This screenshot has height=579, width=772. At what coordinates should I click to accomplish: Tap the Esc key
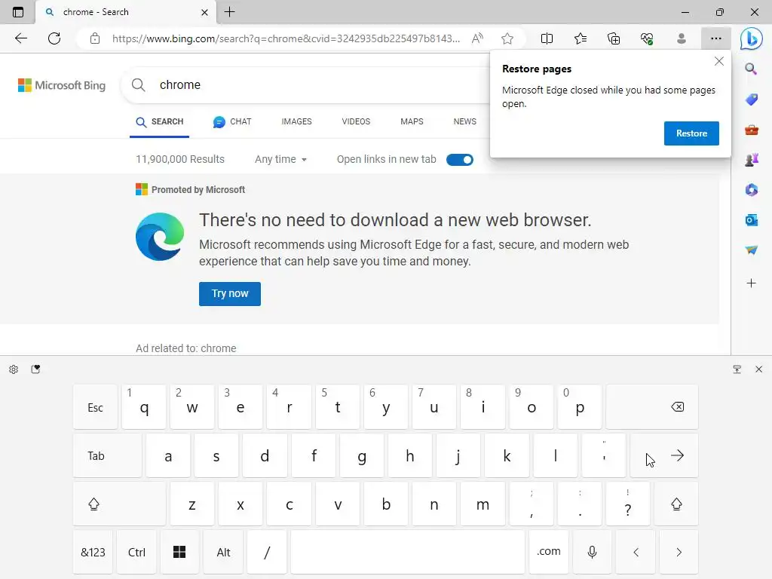point(95,407)
